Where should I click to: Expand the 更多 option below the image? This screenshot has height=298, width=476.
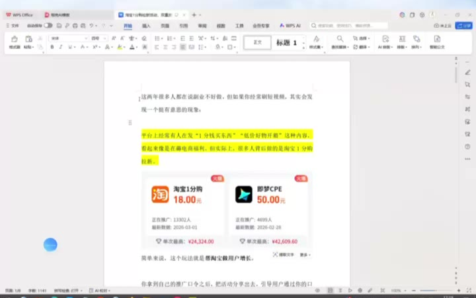tap(304, 254)
